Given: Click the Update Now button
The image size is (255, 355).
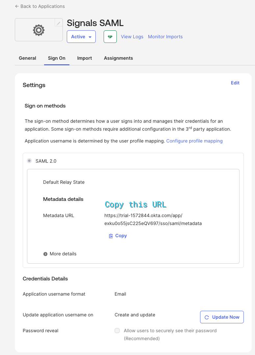Looking at the screenshot, I should pyautogui.click(x=222, y=317).
